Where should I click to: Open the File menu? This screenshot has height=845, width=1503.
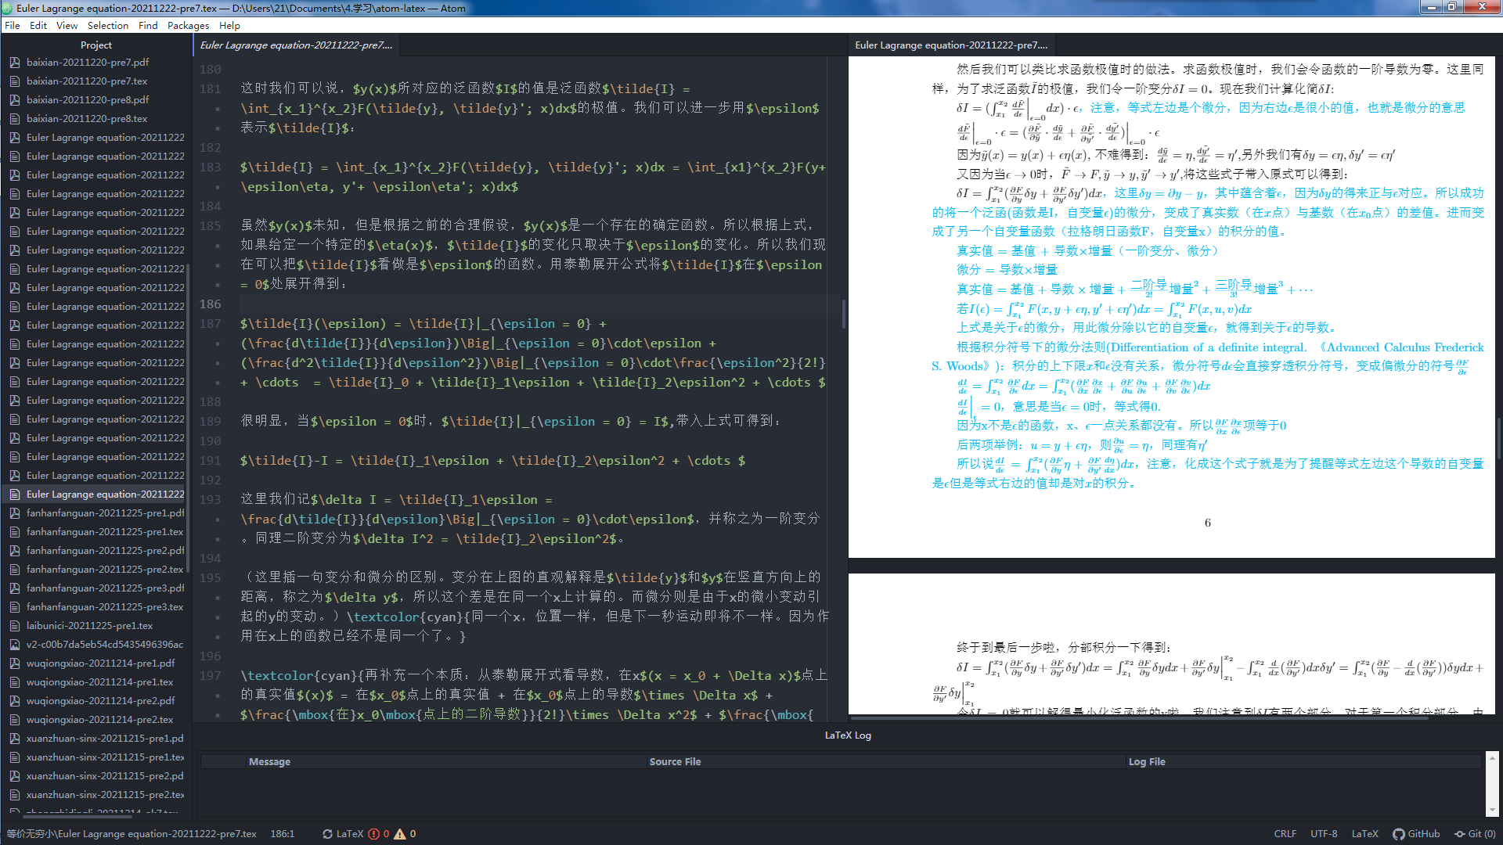point(13,26)
